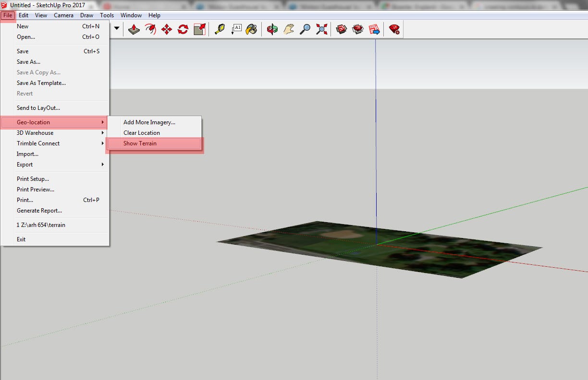Activate the Orbit camera tool
The width and height of the screenshot is (588, 380).
click(272, 30)
